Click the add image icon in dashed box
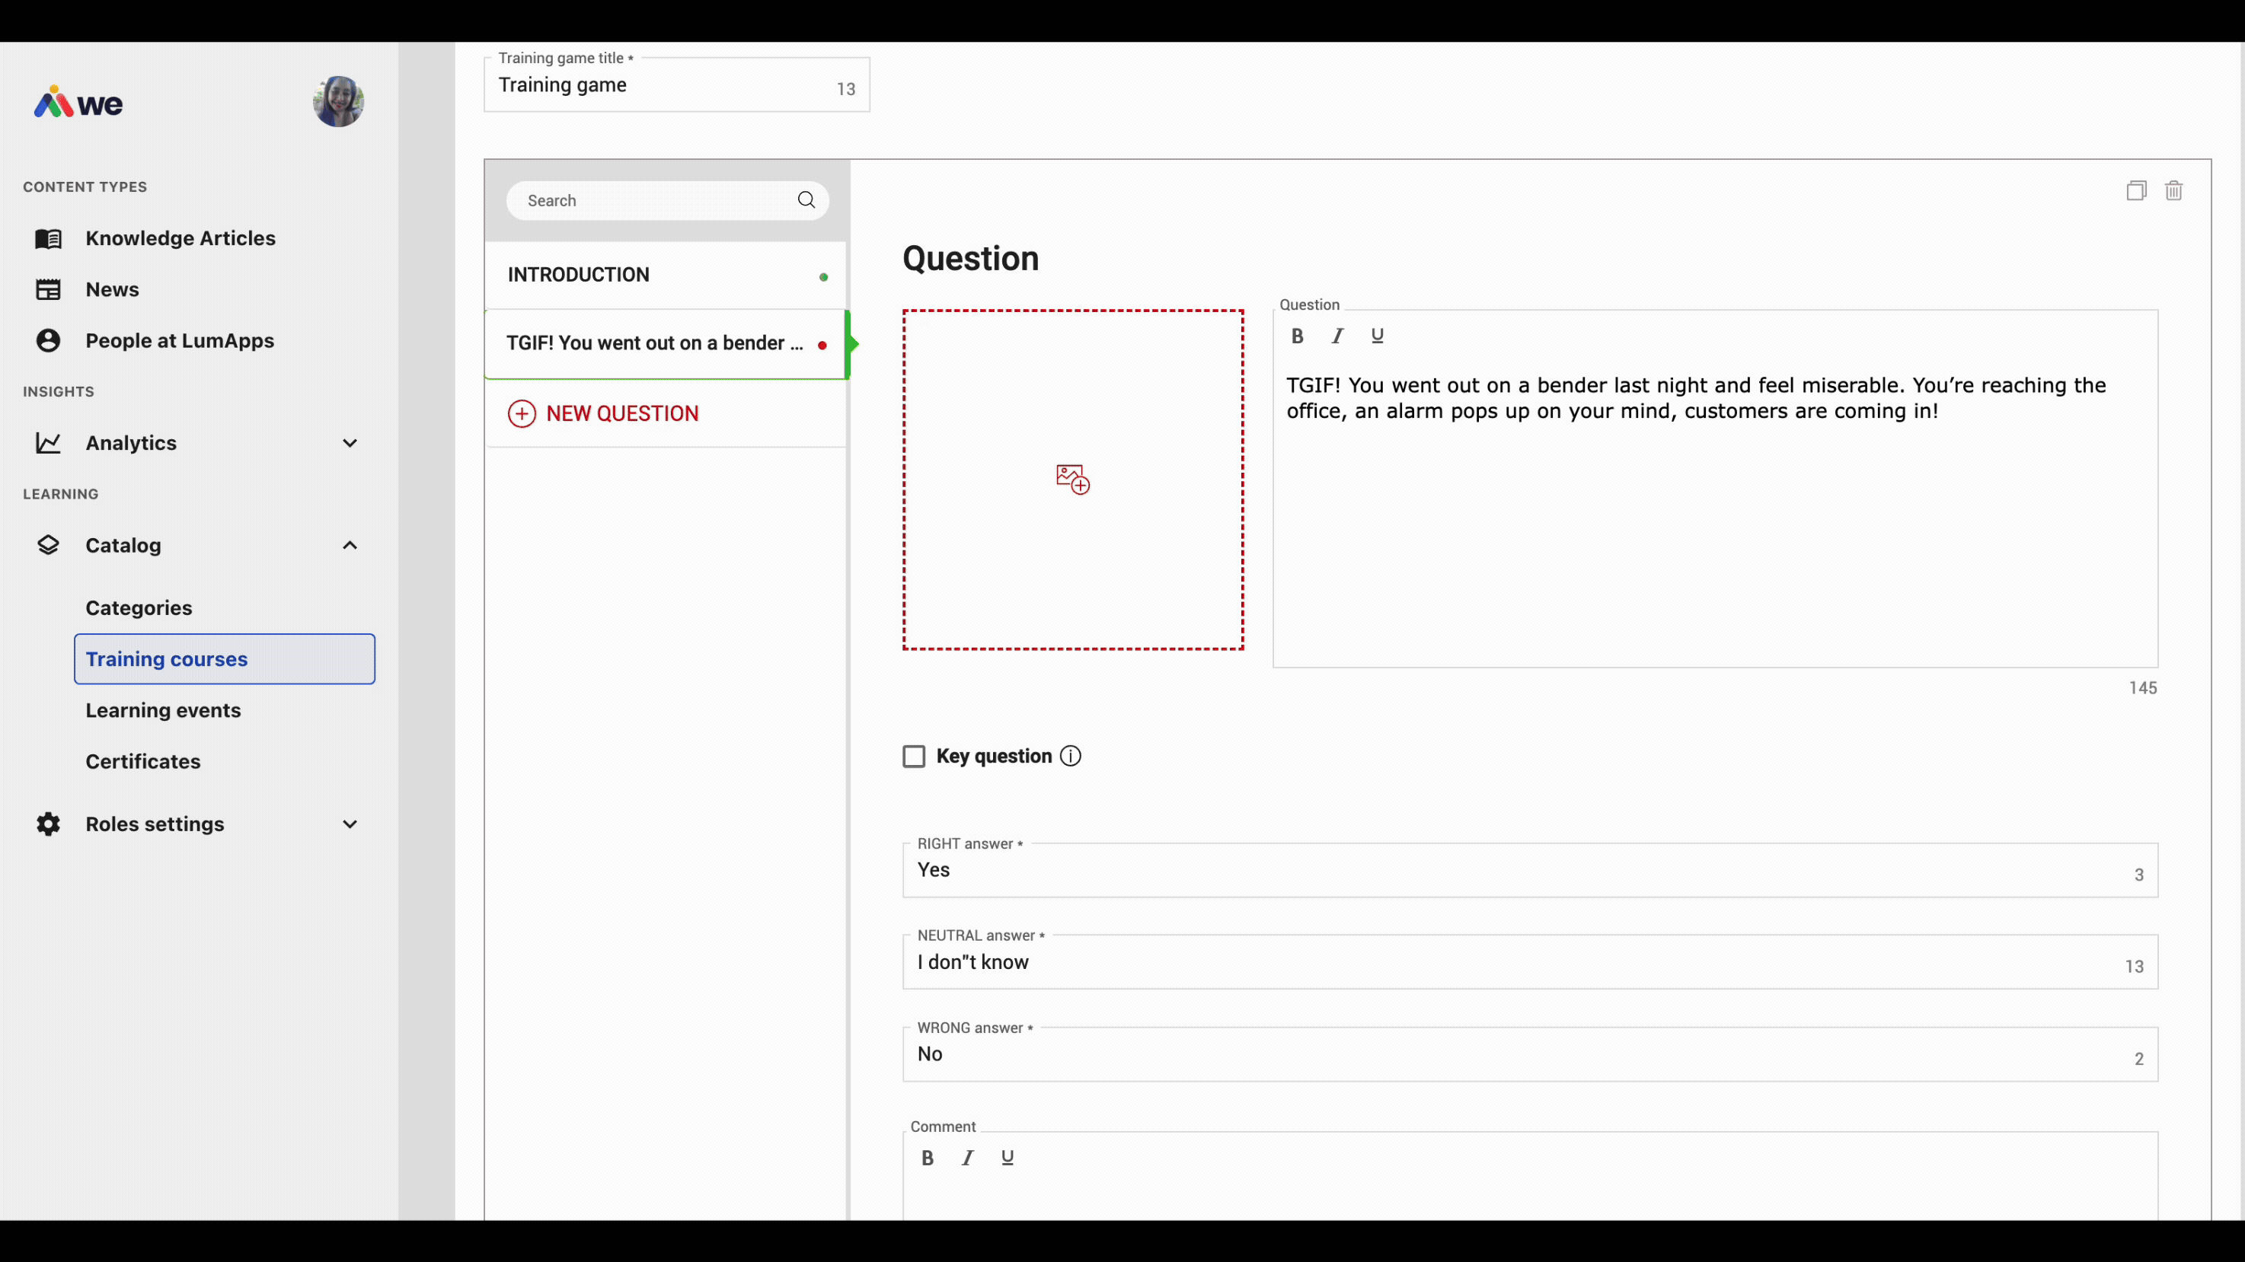 pos(1073,479)
